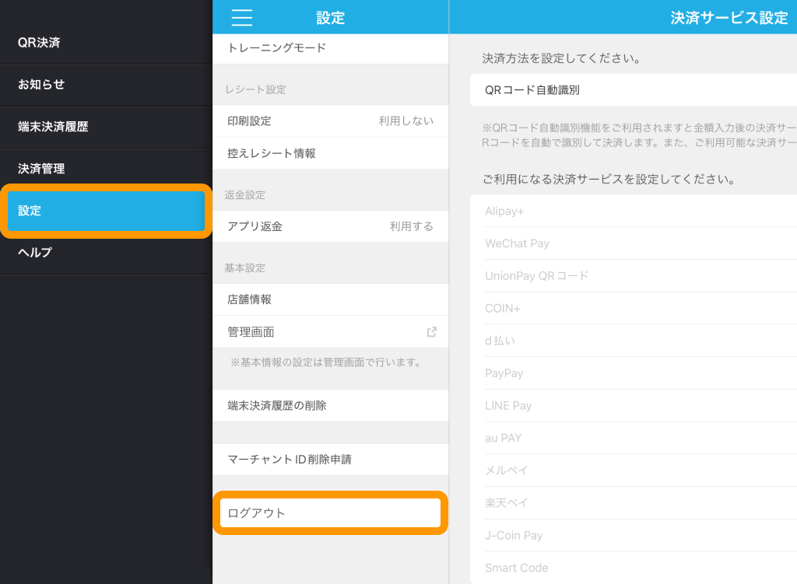Click the hamburger menu icon
The width and height of the screenshot is (797, 584).
click(242, 17)
